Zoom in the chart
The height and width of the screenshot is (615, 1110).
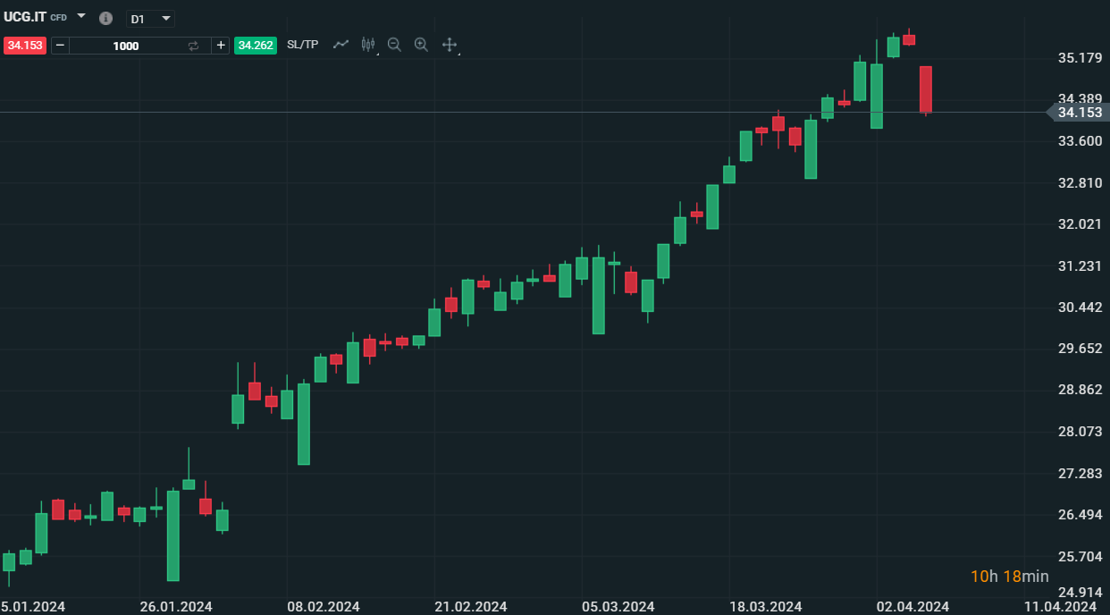[x=421, y=44]
